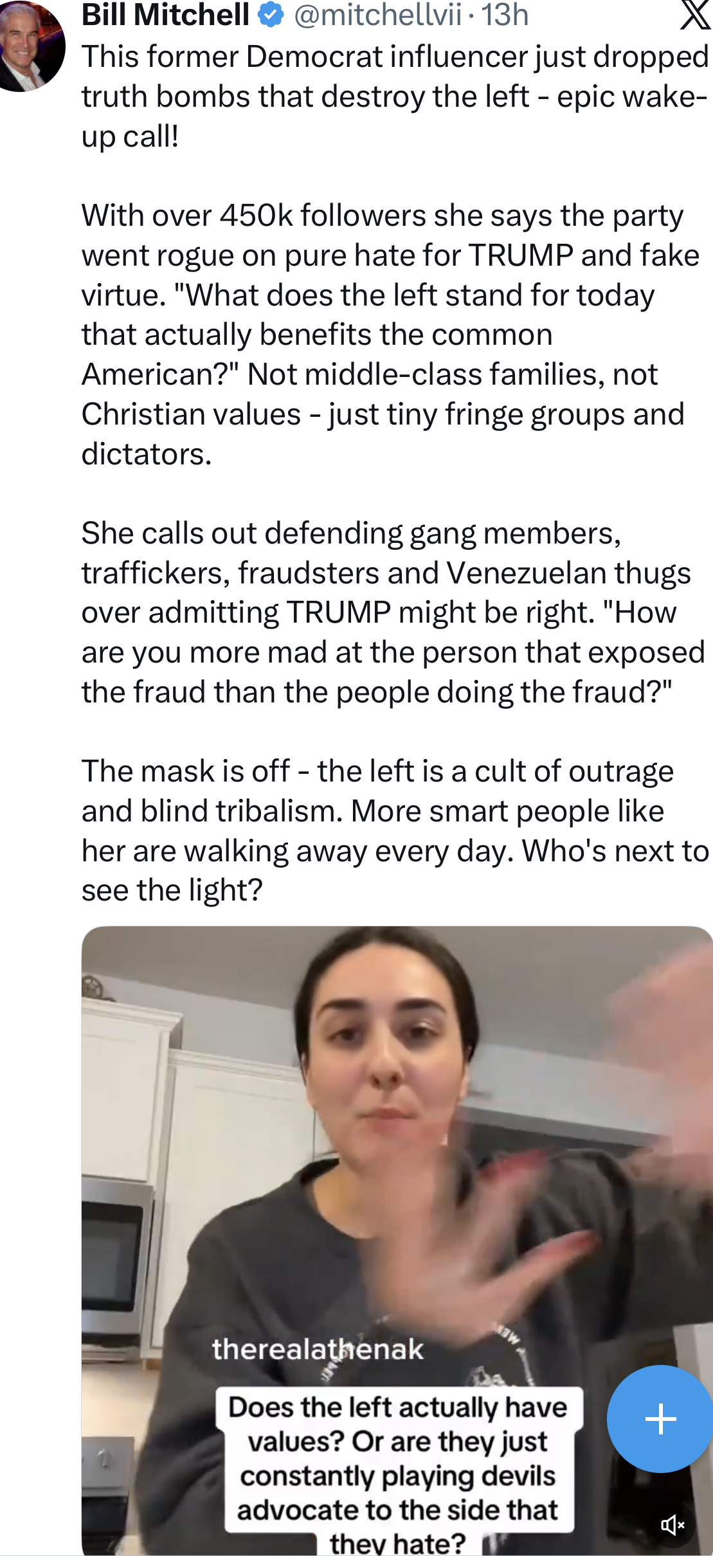Click the 'see the light?' closing text

click(x=172, y=890)
